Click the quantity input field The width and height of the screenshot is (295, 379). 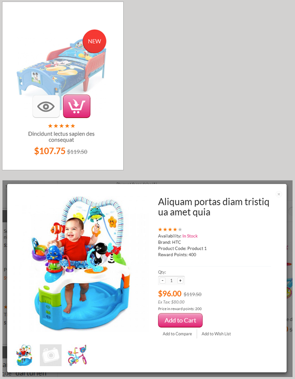click(171, 280)
